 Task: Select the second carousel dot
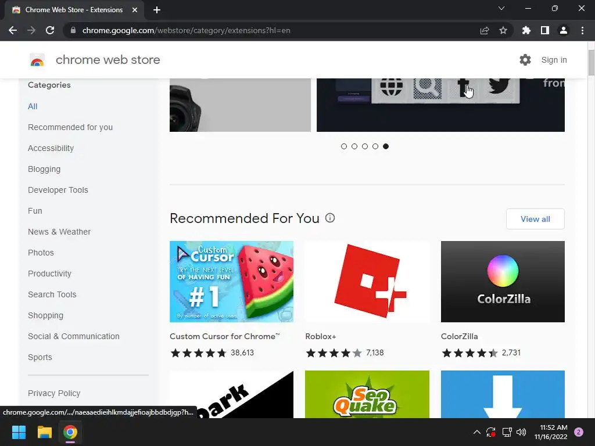tap(354, 146)
